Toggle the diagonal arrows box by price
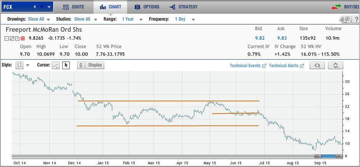The width and height of the screenshot is (360, 167). tap(12, 38)
